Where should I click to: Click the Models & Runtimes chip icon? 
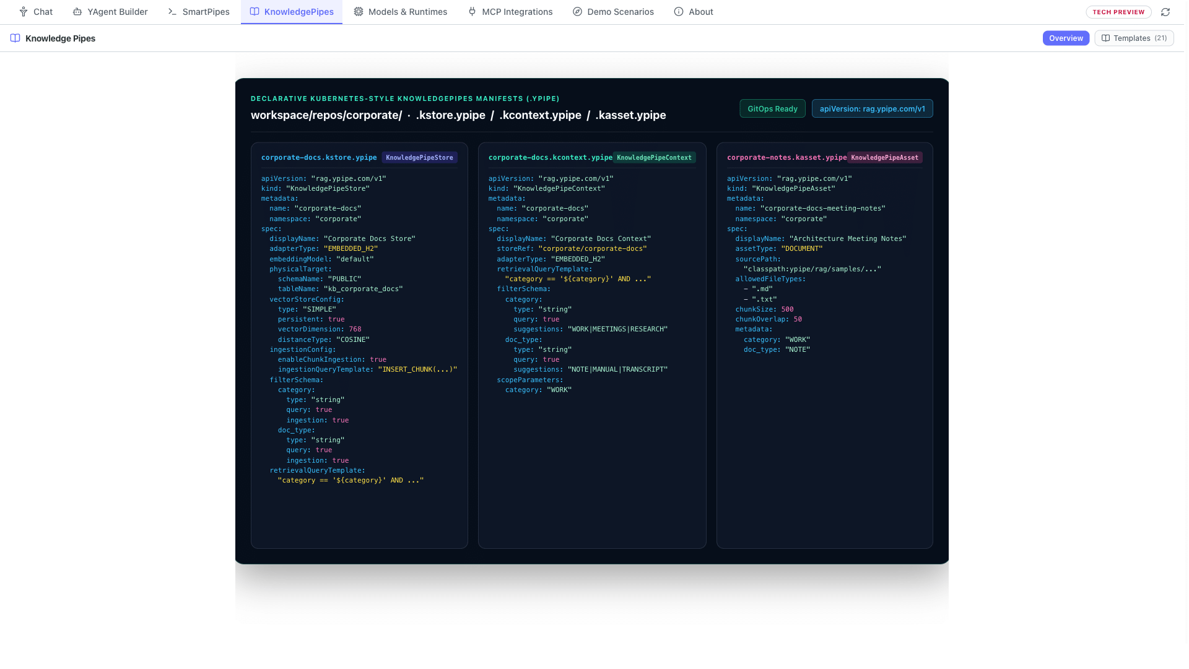click(359, 12)
